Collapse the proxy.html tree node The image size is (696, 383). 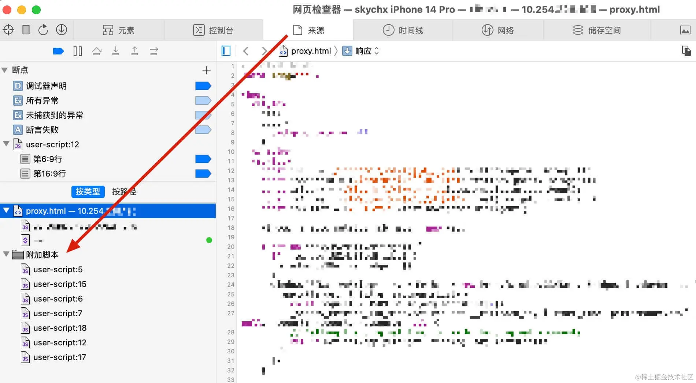6,210
